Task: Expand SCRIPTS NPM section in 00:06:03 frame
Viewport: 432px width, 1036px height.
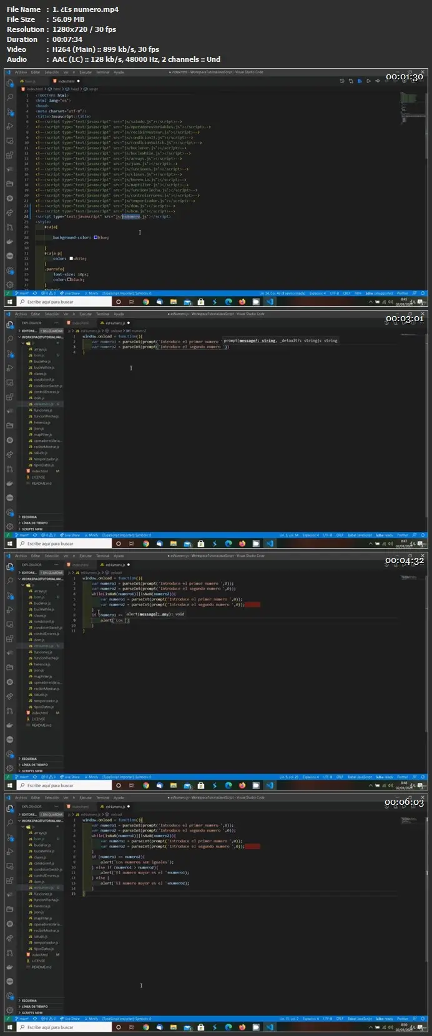Action: [41, 1013]
